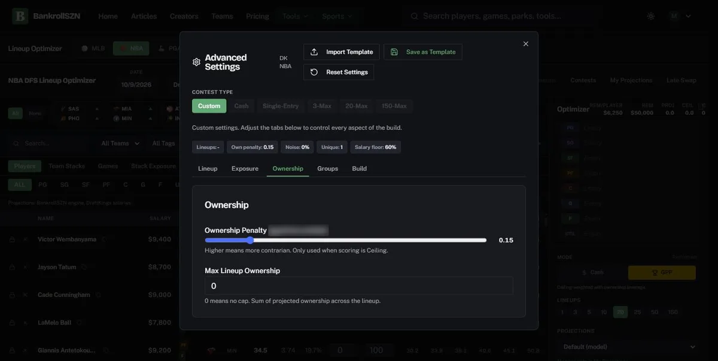Switch to the Ownership tab
This screenshot has height=361, width=718.
(x=288, y=169)
